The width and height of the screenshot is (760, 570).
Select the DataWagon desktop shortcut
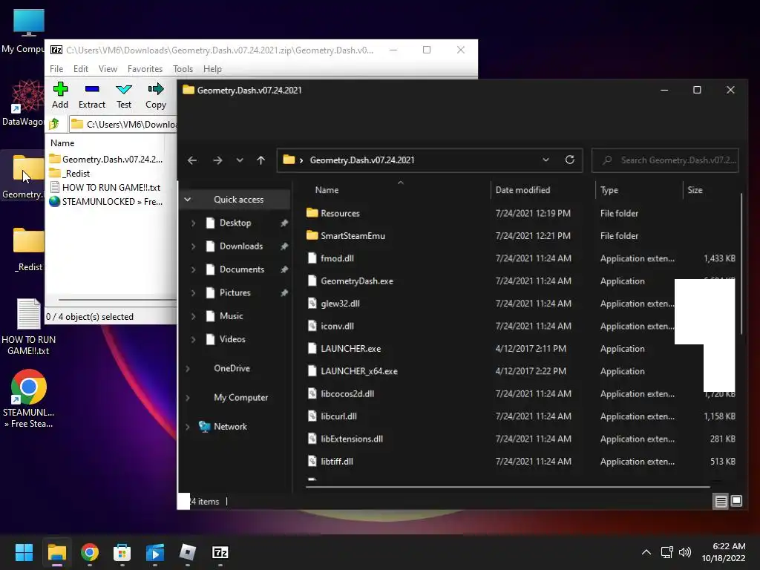pos(23,102)
